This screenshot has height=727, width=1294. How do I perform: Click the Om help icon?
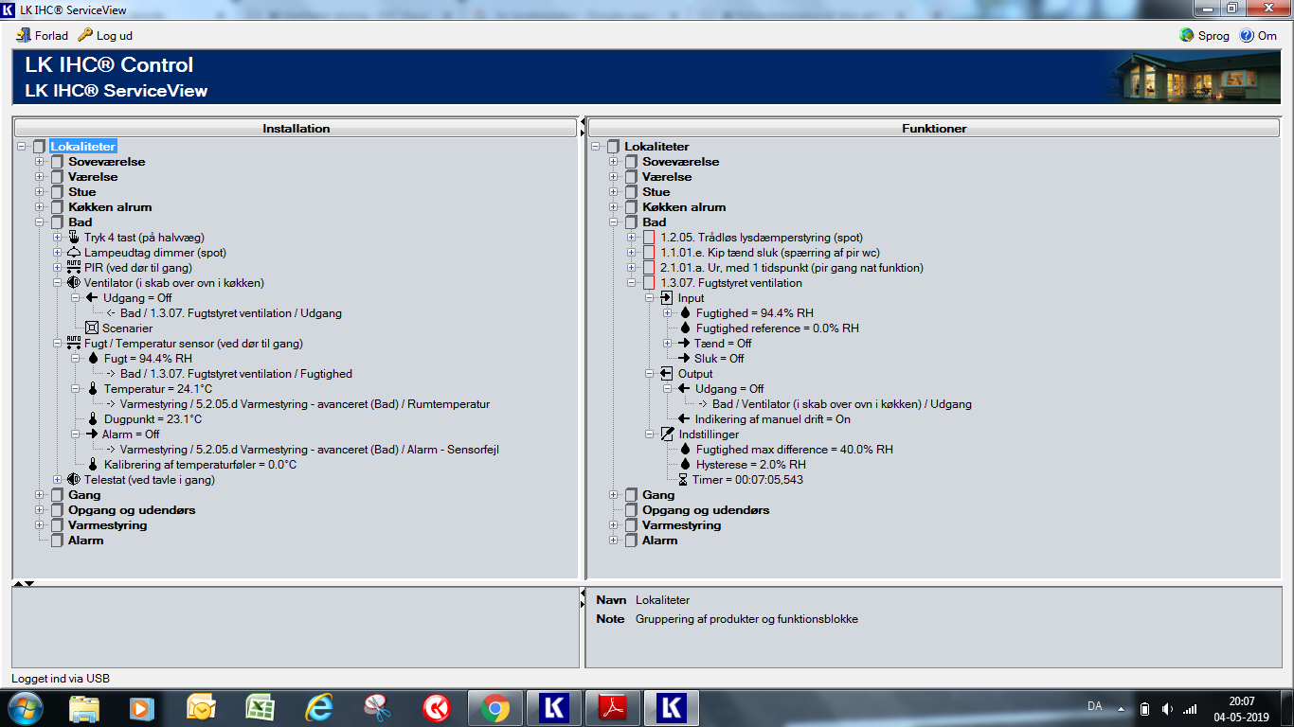(1247, 35)
